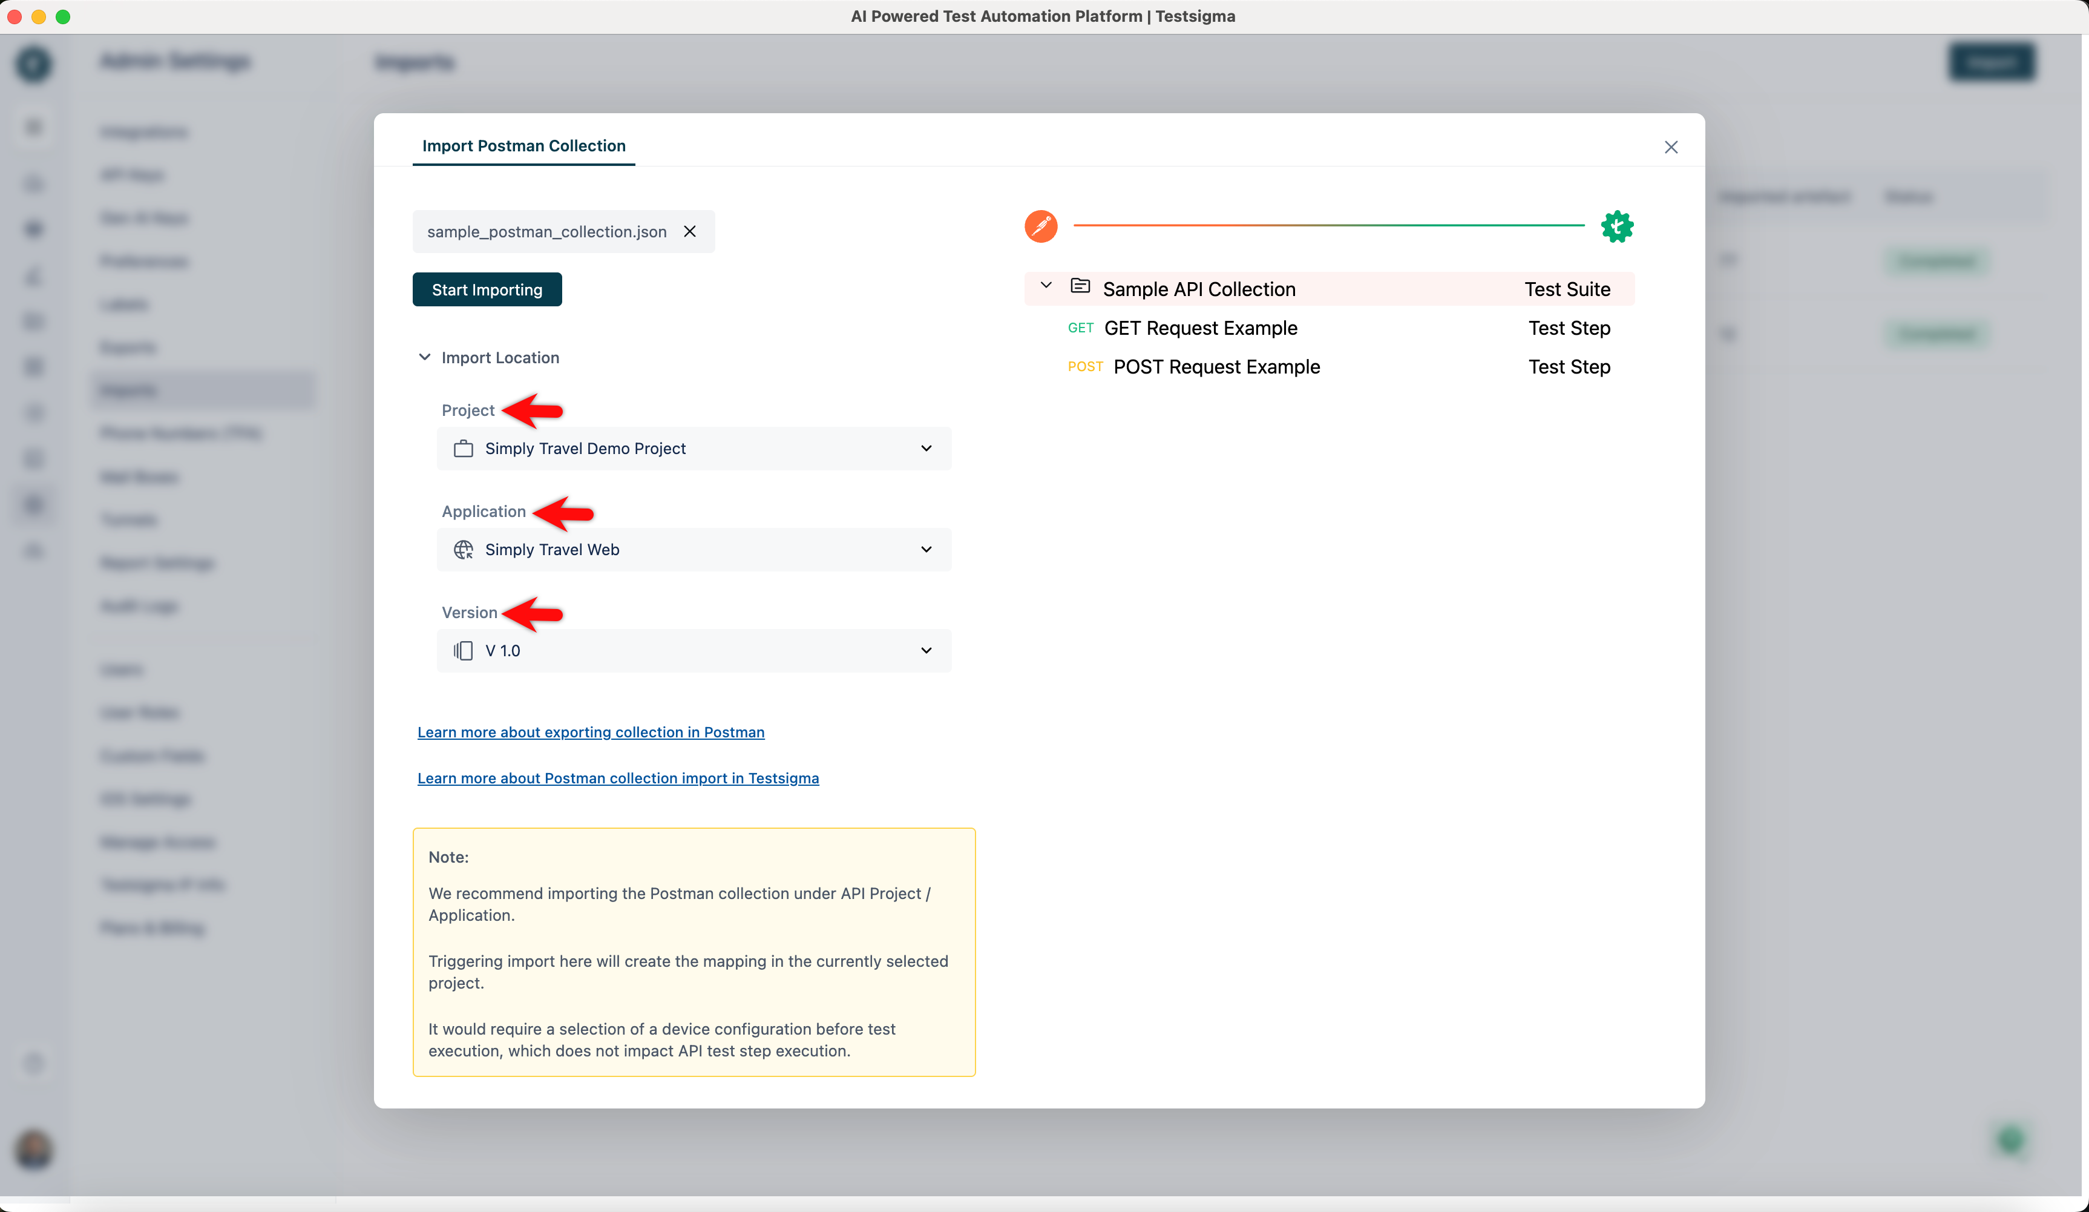
Task: Click the green Testsigma gear icon
Action: 1616,226
